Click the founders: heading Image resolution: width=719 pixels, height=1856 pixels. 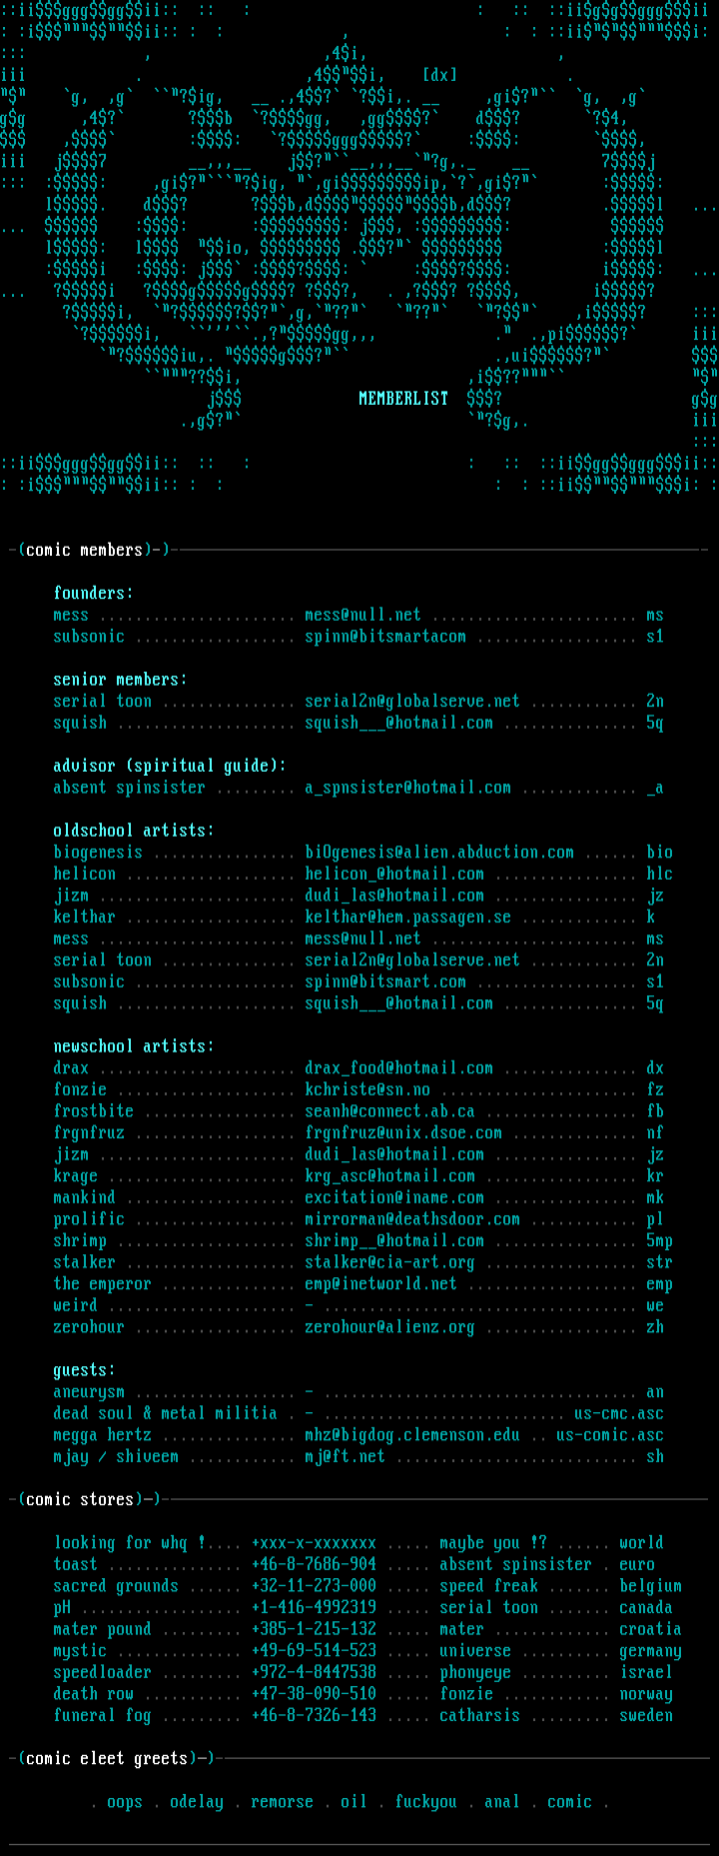click(x=93, y=593)
